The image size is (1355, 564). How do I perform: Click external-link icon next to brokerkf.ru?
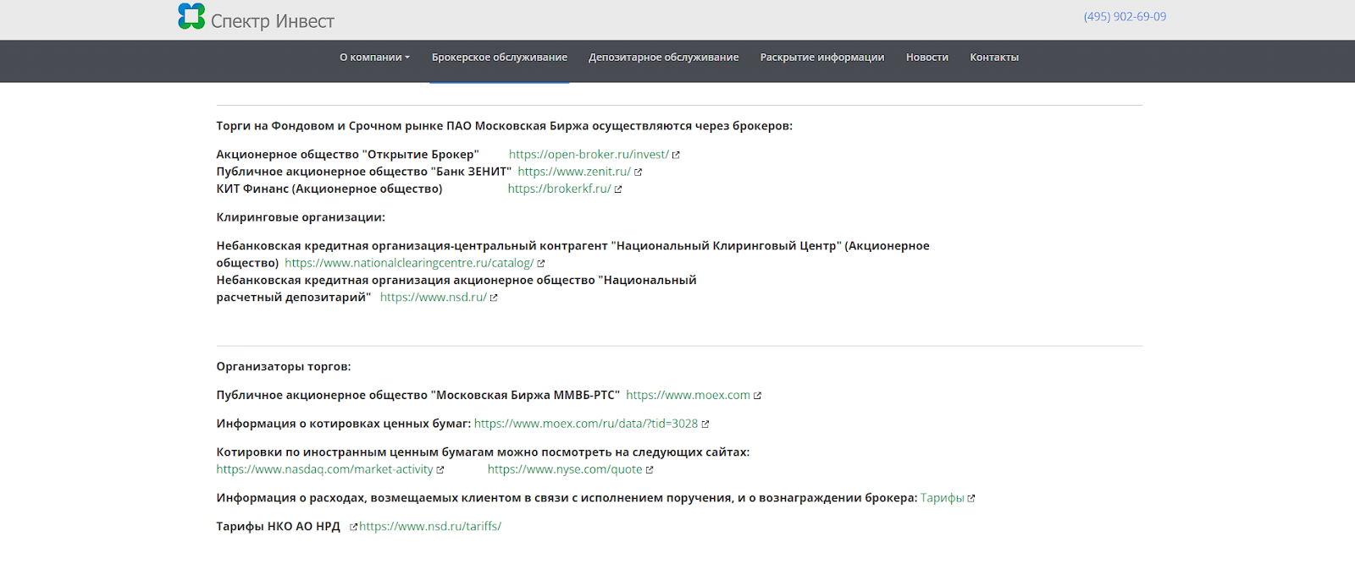tap(618, 189)
